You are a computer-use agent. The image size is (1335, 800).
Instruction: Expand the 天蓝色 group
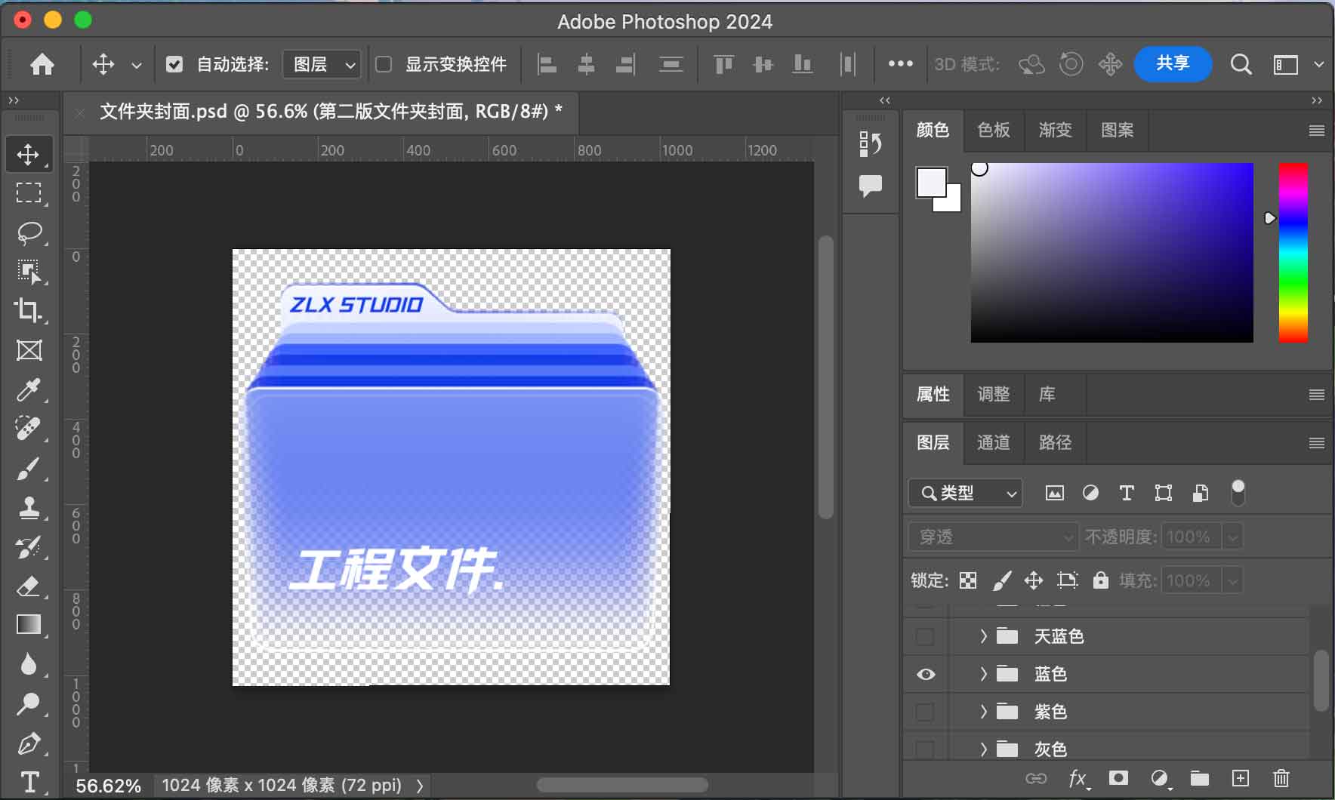coord(983,636)
